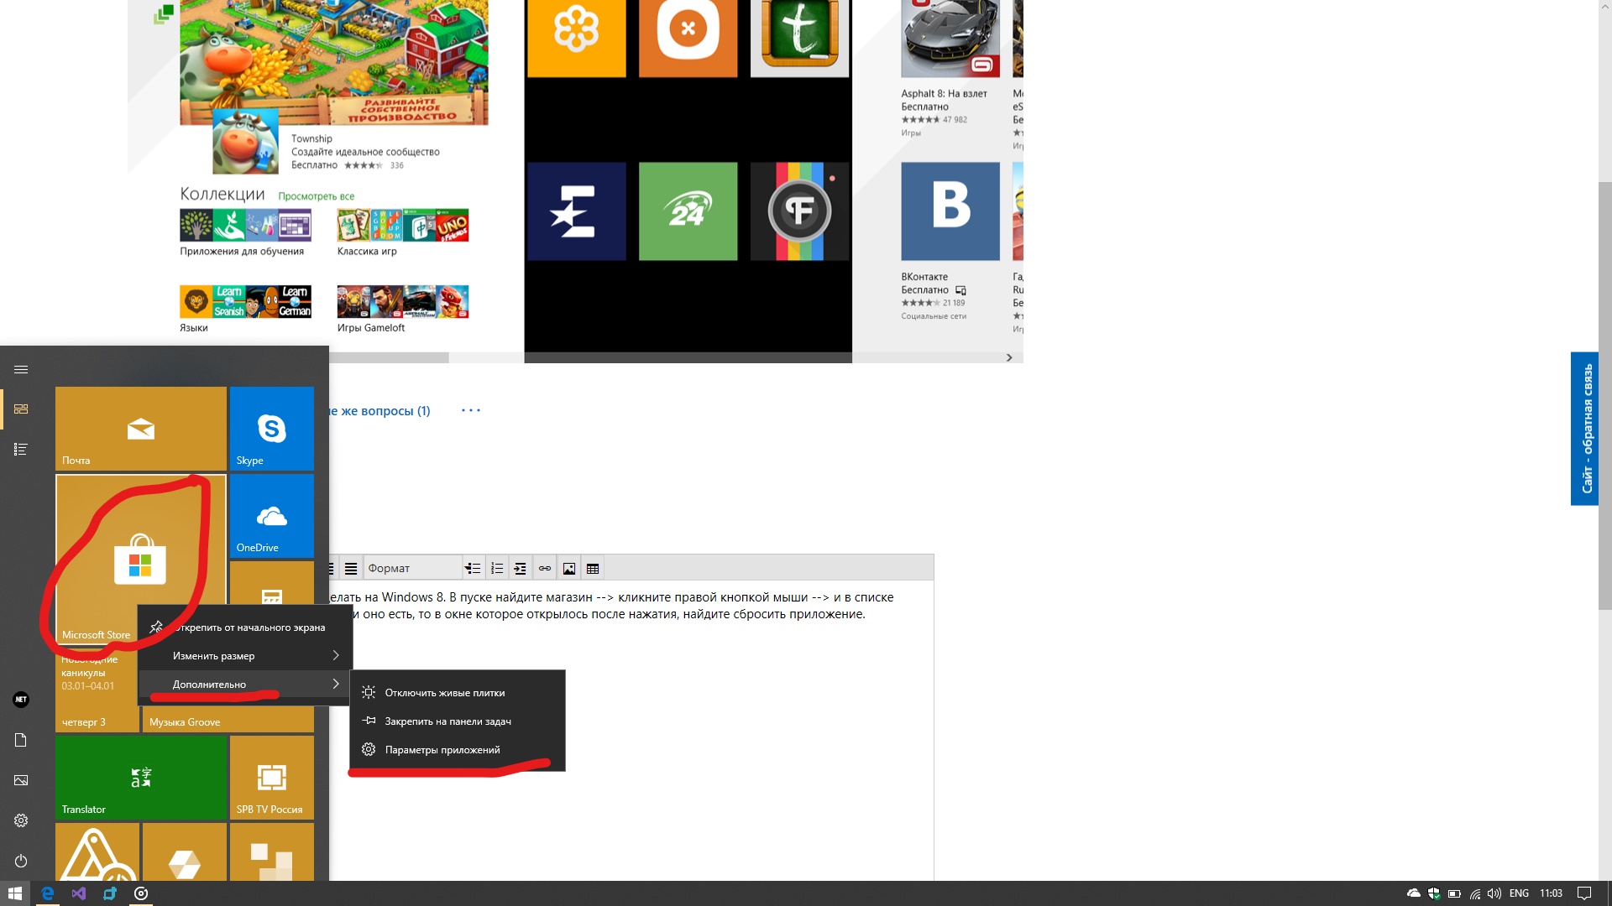The width and height of the screenshot is (1612, 906).
Task: Click the increase indent icon in editor toolbar
Action: [x=521, y=568]
